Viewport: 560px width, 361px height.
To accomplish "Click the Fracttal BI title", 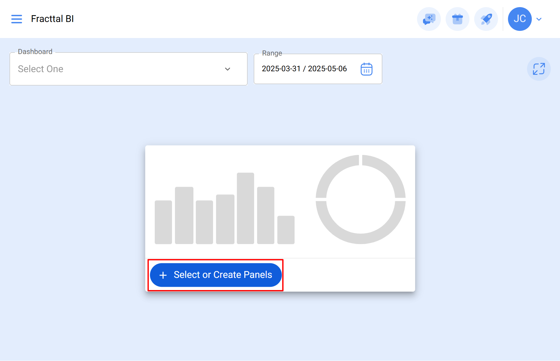I will click(52, 19).
